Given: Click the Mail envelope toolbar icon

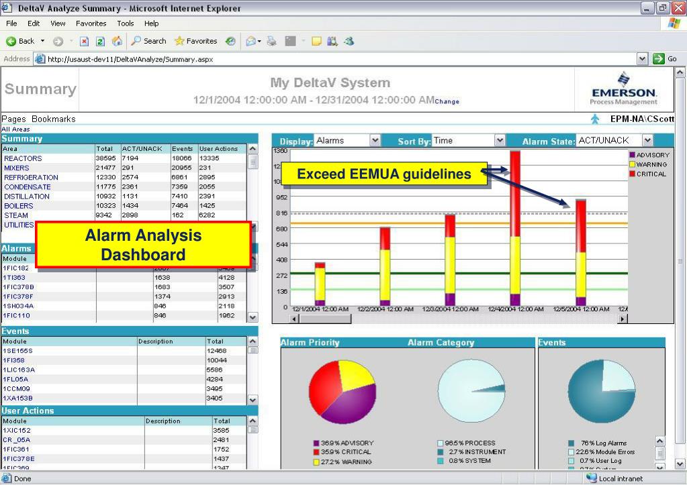Looking at the screenshot, I should coord(250,41).
